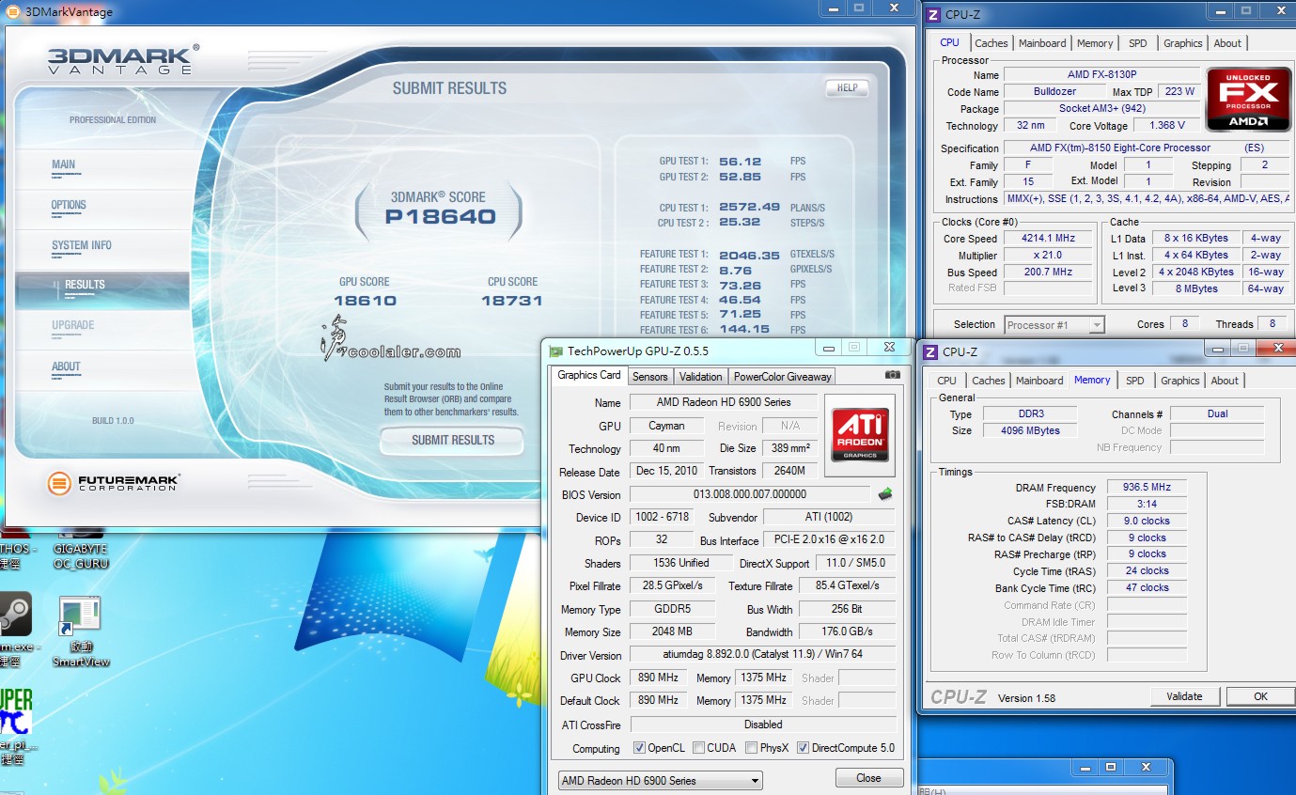Open the About tab in upper CPU-Z window
Screen dimensions: 1296x795
coord(1226,43)
